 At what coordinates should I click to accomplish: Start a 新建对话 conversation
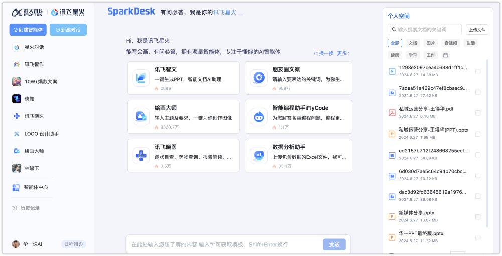pos(68,30)
